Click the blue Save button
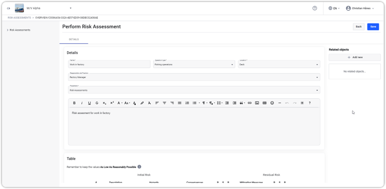Viewport: 386px width, 189px height. click(x=373, y=26)
